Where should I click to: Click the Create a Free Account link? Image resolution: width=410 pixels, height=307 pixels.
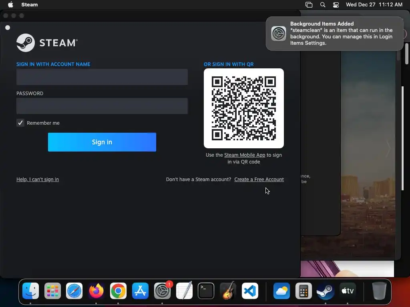(259, 179)
